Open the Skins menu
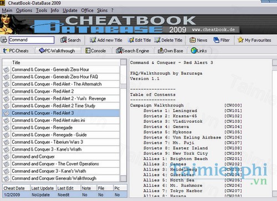 pos(102,10)
